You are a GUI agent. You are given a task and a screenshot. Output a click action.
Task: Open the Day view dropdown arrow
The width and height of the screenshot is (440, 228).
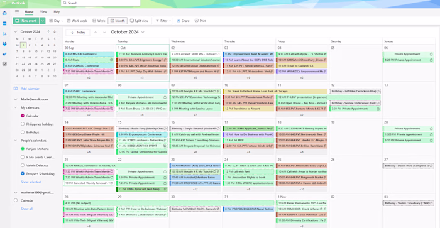(x=62, y=21)
